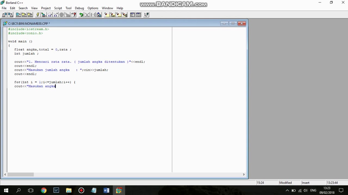The image size is (348, 195).
Task: Click horizontal scrollbar right arrow in editor
Action: coord(244,175)
